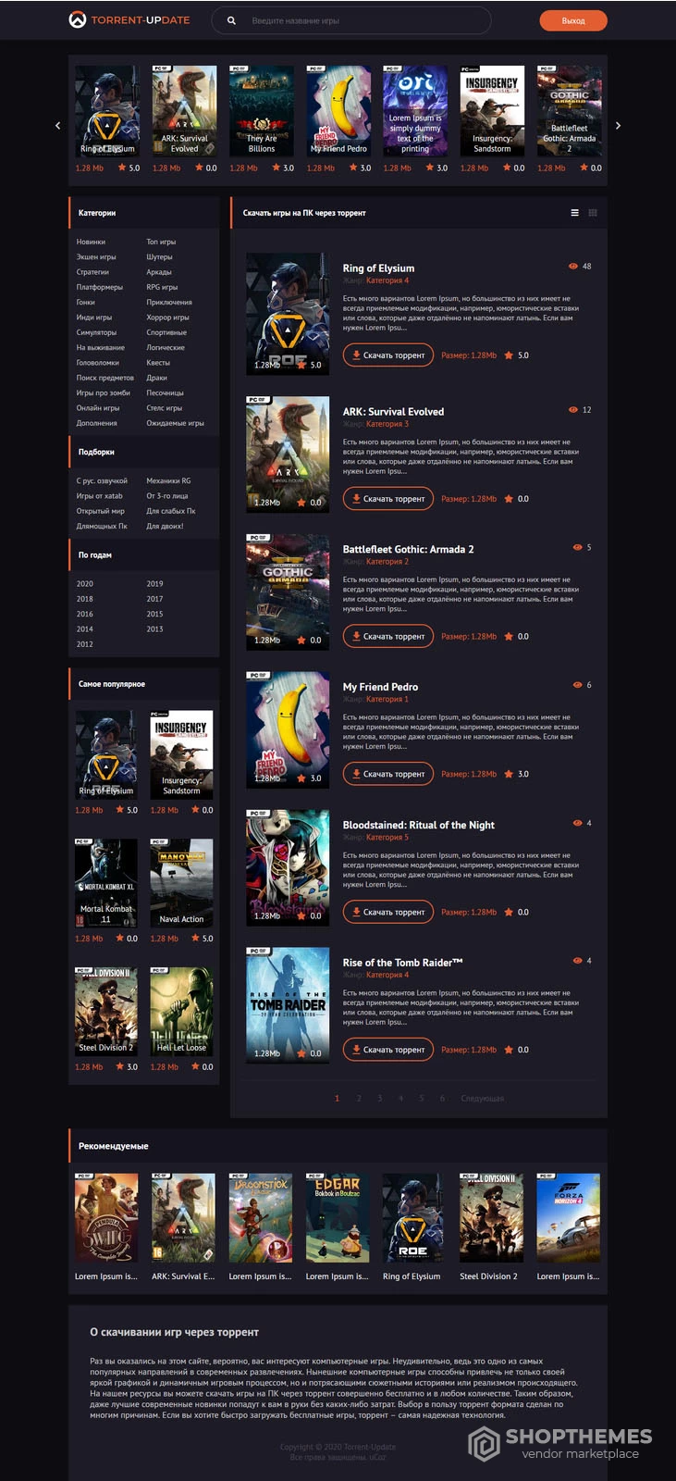The image size is (676, 1481).
Task: Click the orange Выход button
Action: (573, 20)
